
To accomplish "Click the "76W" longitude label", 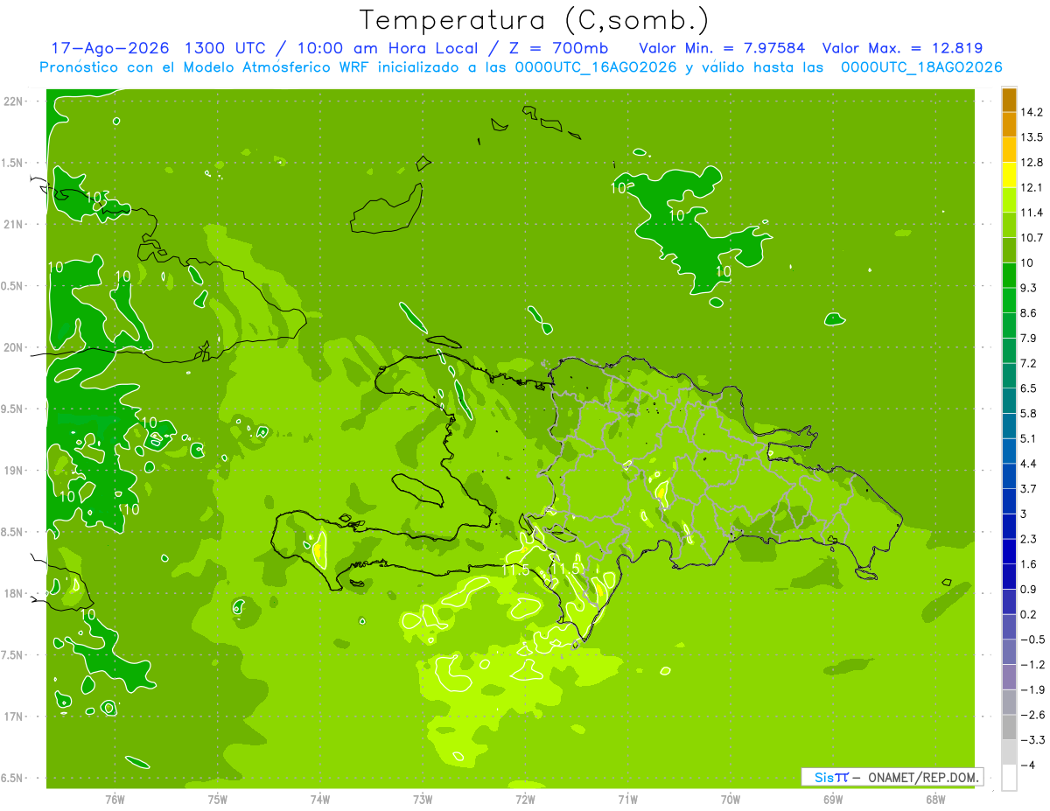I will coord(115,800).
